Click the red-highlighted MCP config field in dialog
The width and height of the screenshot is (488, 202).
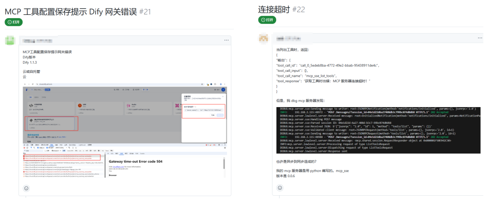tap(203, 110)
